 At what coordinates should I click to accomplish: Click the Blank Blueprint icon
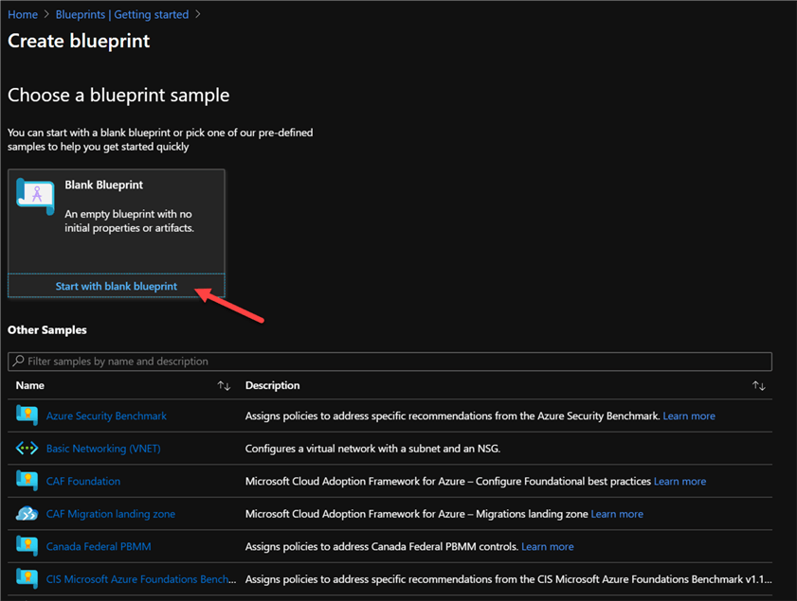36,196
